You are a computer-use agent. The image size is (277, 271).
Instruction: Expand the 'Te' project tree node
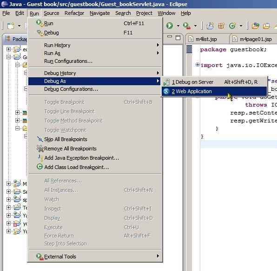[x=8, y=207]
